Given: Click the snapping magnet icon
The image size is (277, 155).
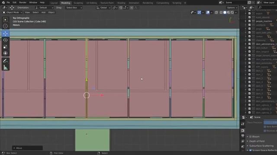Looking at the screenshot, I should 121,8.
